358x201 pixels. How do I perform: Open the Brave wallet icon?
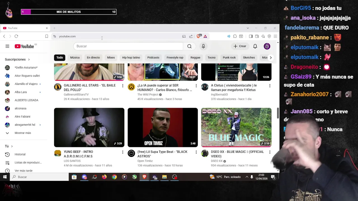click(257, 36)
